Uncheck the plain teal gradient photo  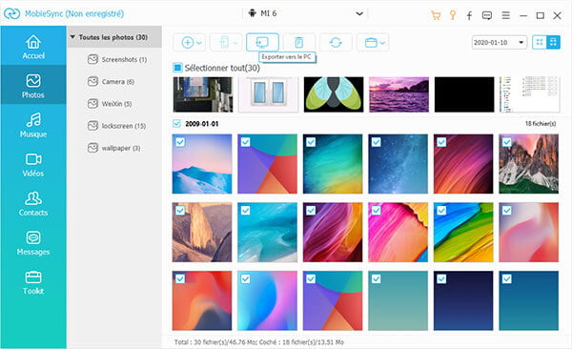pyautogui.click(x=377, y=278)
